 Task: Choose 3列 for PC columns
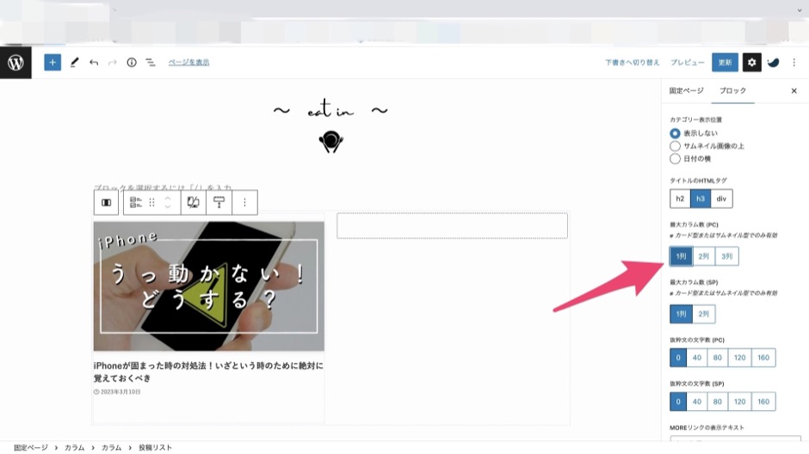726,256
